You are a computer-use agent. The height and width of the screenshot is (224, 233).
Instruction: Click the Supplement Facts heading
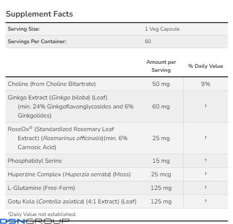tap(39, 14)
